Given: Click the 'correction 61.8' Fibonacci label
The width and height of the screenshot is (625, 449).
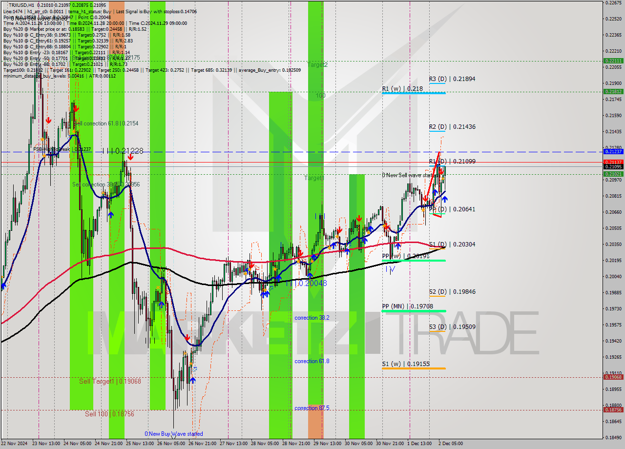Looking at the screenshot, I should tap(312, 361).
